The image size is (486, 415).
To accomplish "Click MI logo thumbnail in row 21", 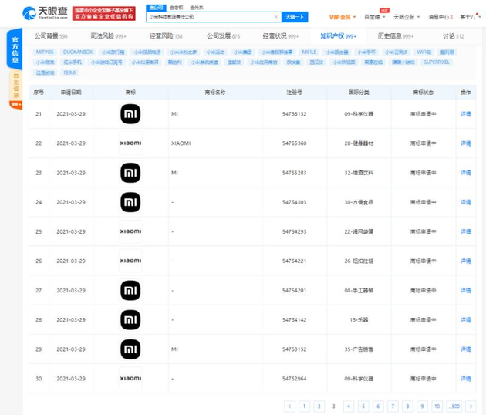I will pyautogui.click(x=130, y=114).
